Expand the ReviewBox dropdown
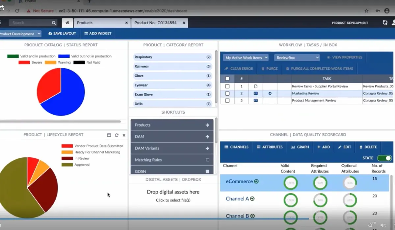Viewport: 395px width, 230px height. tap(297, 57)
